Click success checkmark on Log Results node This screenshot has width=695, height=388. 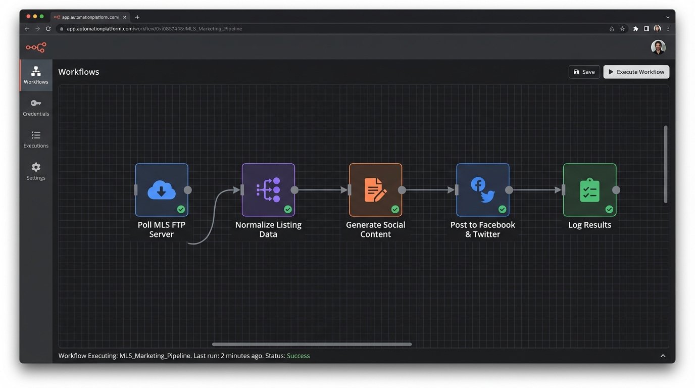tap(609, 209)
